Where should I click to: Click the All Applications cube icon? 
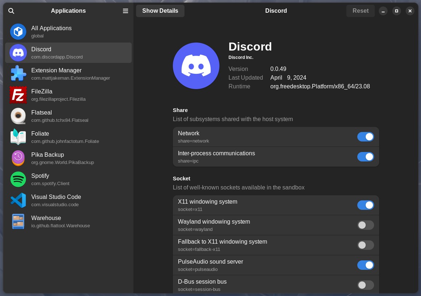point(18,32)
